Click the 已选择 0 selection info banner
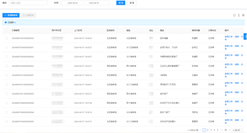 pos(123,22)
